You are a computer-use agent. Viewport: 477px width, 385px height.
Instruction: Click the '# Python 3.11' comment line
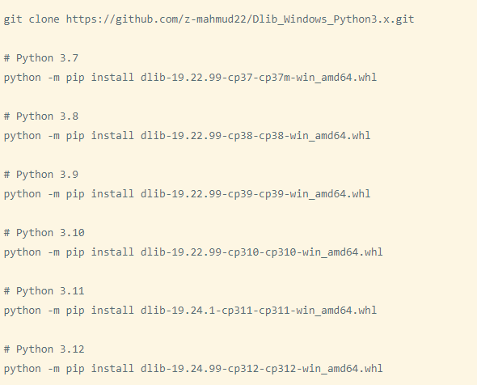click(x=44, y=291)
